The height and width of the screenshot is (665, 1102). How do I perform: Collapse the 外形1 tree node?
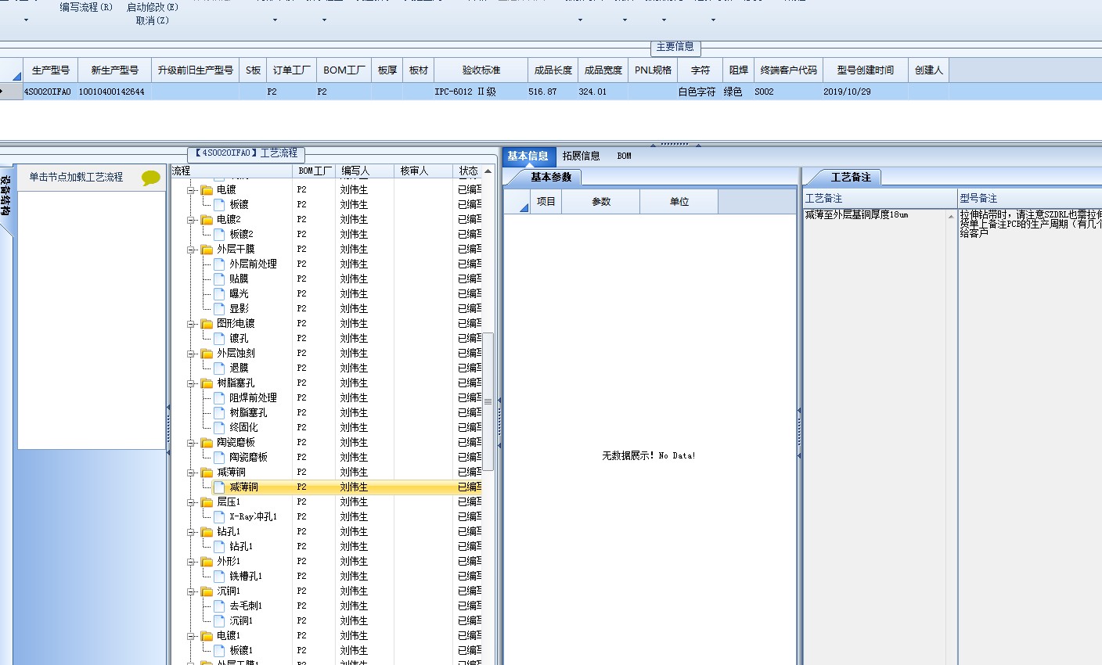coord(192,562)
